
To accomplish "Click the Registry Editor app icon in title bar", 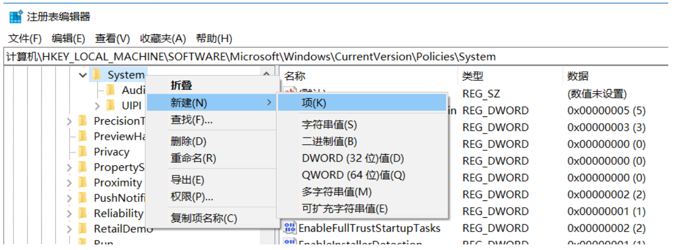I will pos(16,17).
